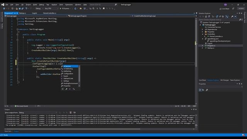Open the File menu
The height and width of the screenshot is (139, 247).
point(7,5)
